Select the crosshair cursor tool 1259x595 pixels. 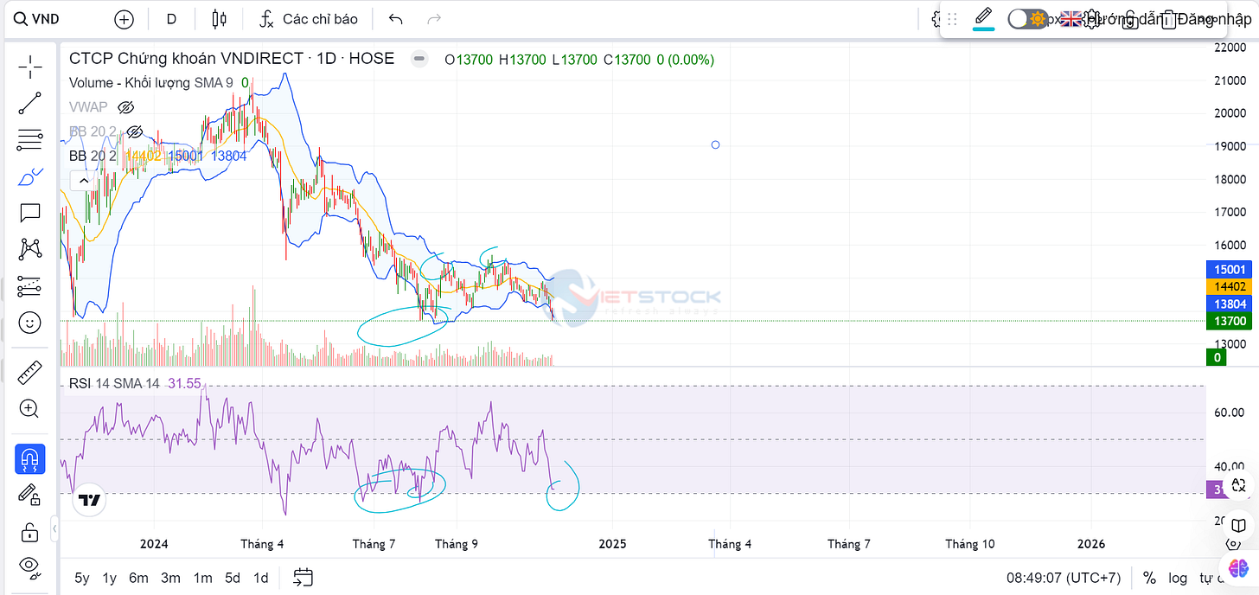pos(30,66)
